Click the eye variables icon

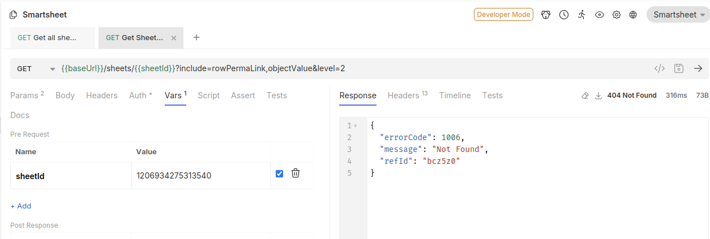click(x=600, y=15)
